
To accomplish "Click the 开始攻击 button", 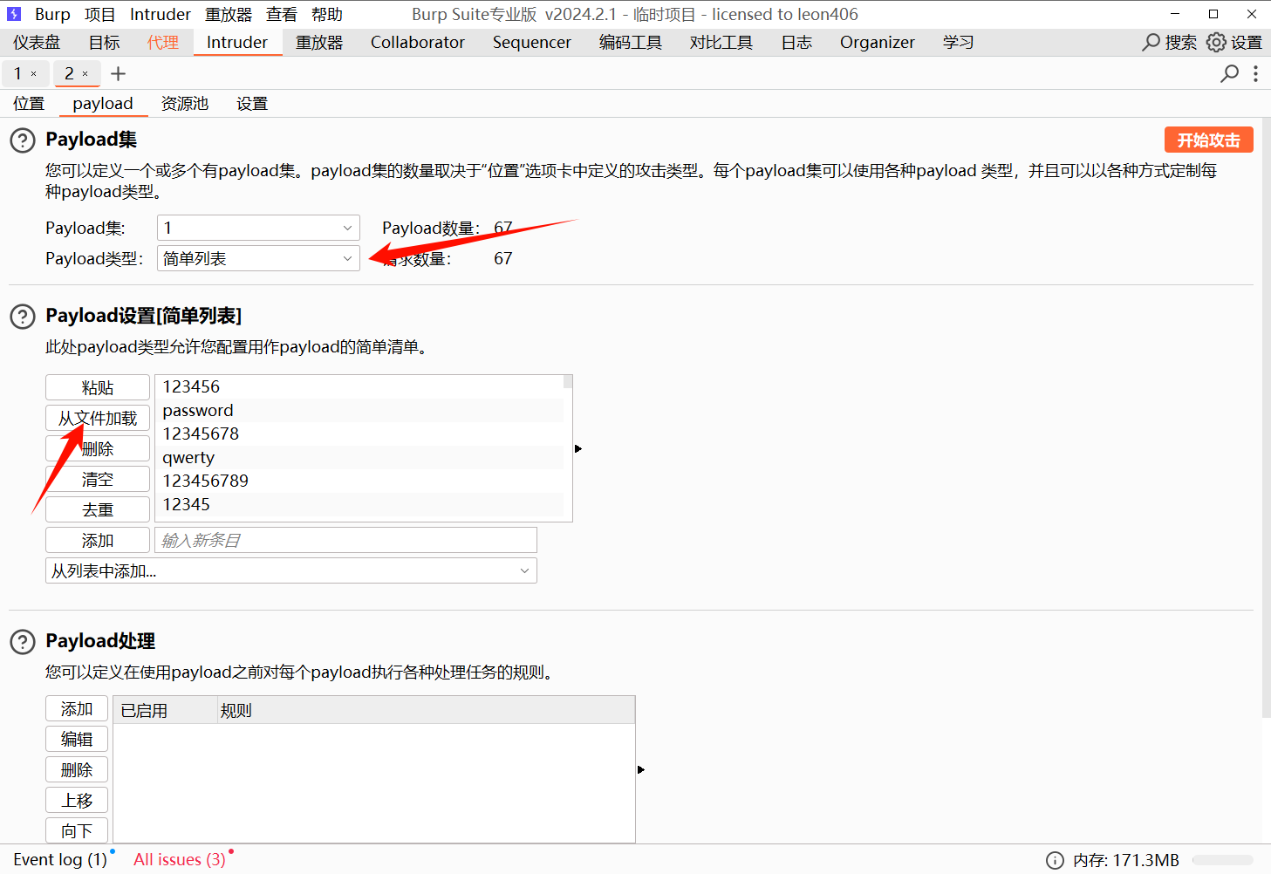I will point(1209,140).
